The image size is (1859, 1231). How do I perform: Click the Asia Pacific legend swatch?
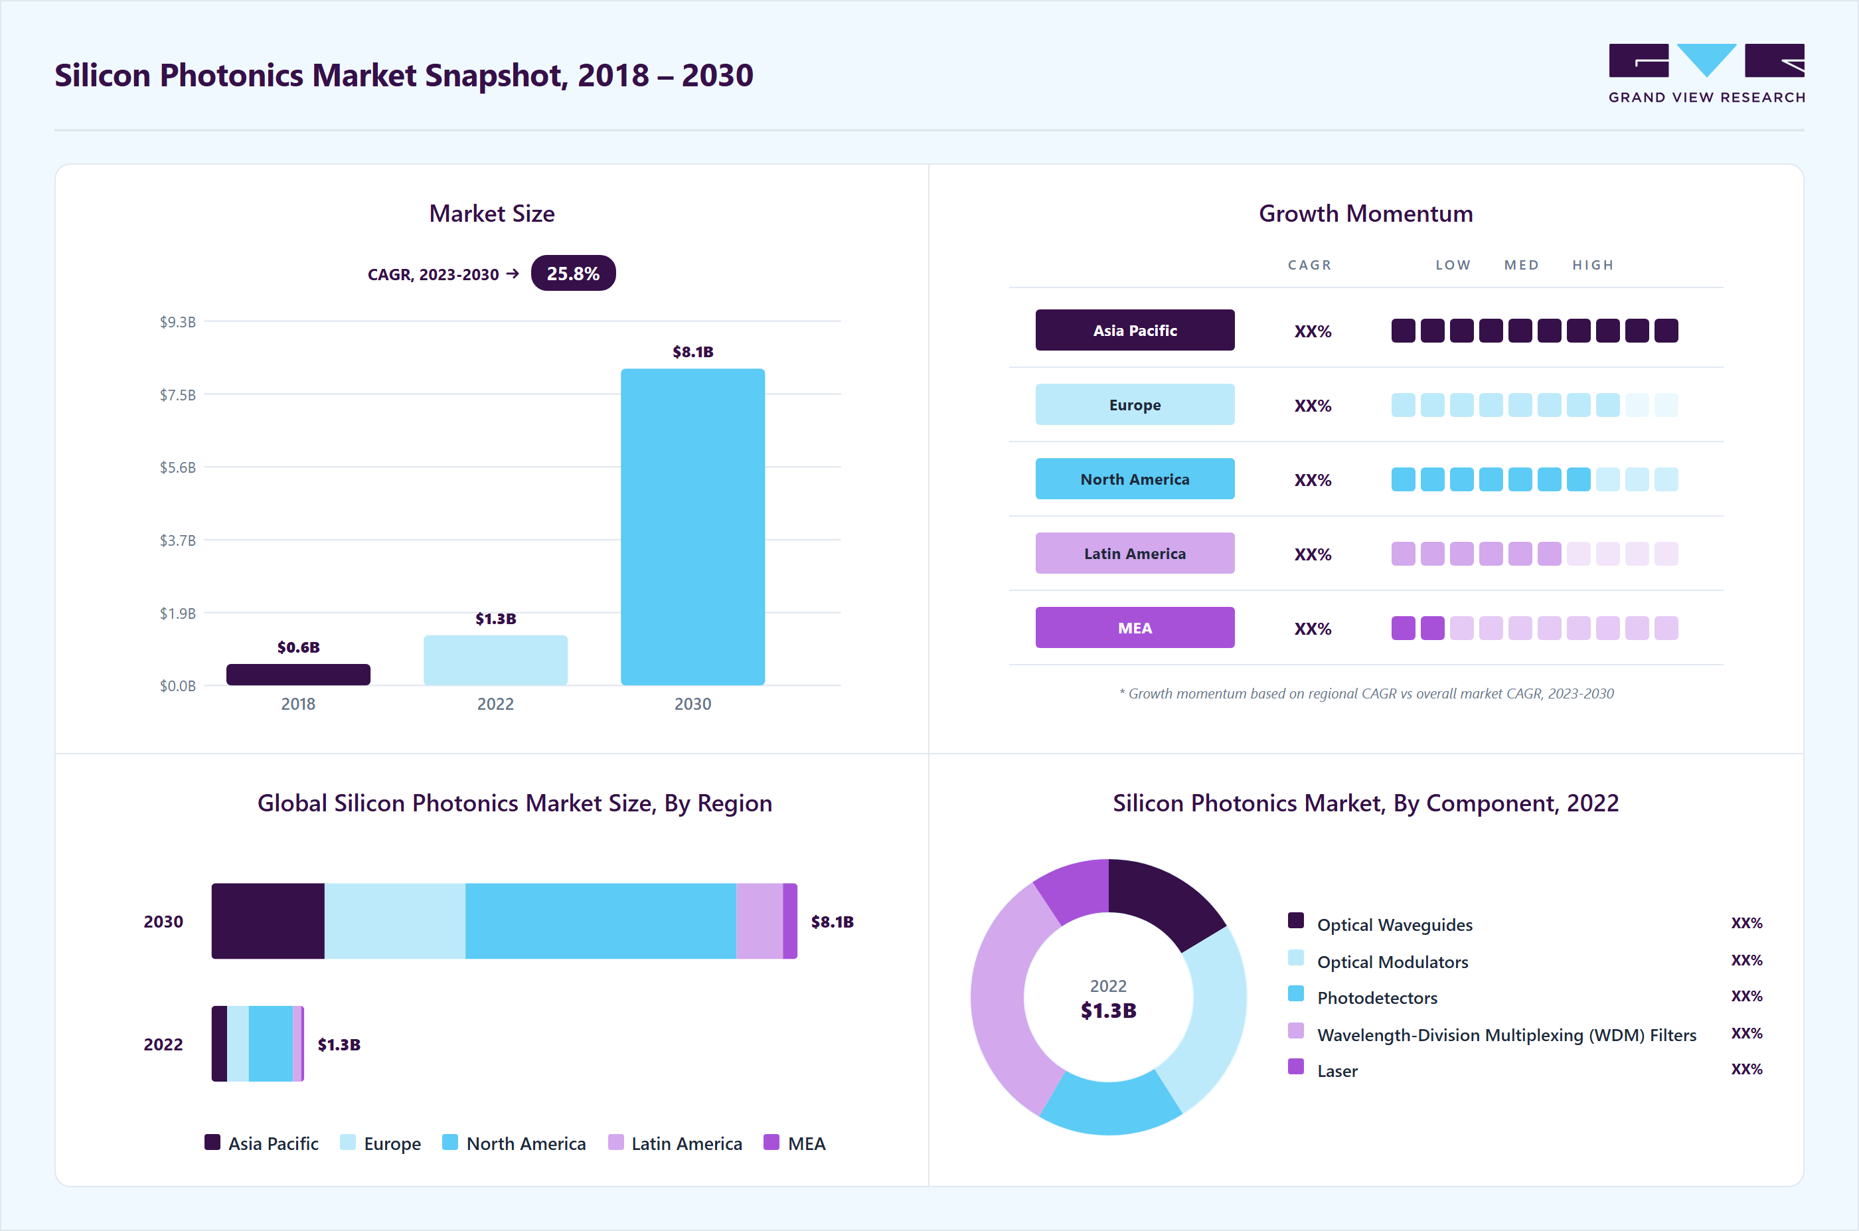212,1142
